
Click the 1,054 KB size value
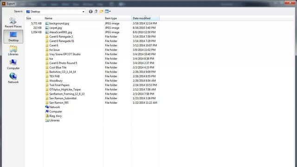coord(36,32)
